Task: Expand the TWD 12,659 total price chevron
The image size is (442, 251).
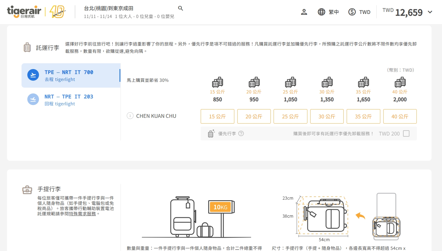Action: click(430, 12)
